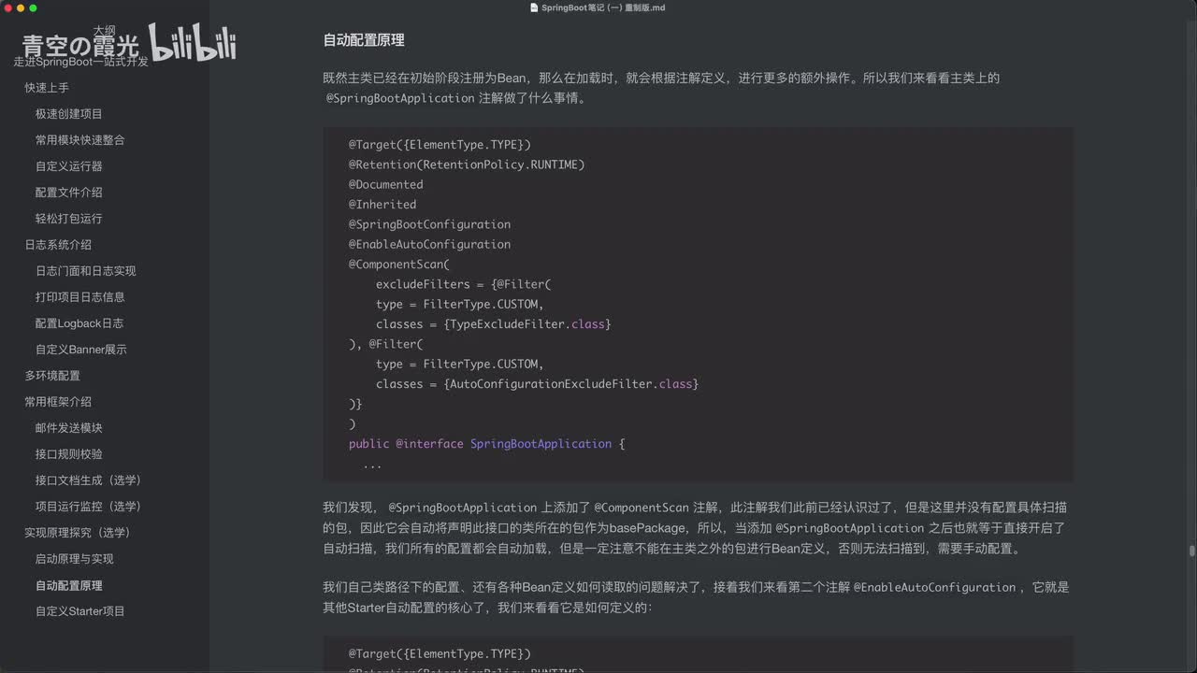Click classes = {TypeExcludeFilter.class} line
The height and width of the screenshot is (673, 1197).
[494, 324]
